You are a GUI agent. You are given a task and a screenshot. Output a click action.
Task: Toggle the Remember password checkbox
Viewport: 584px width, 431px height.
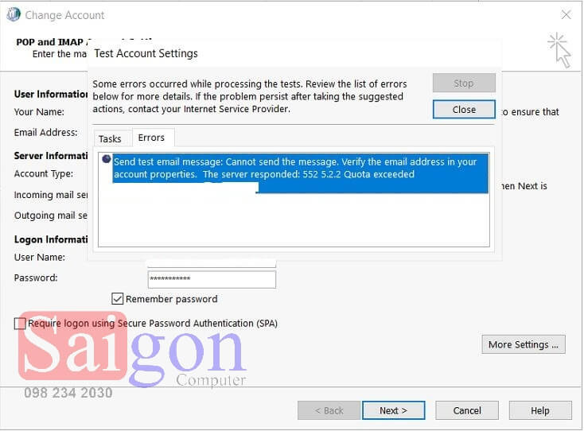click(x=117, y=298)
